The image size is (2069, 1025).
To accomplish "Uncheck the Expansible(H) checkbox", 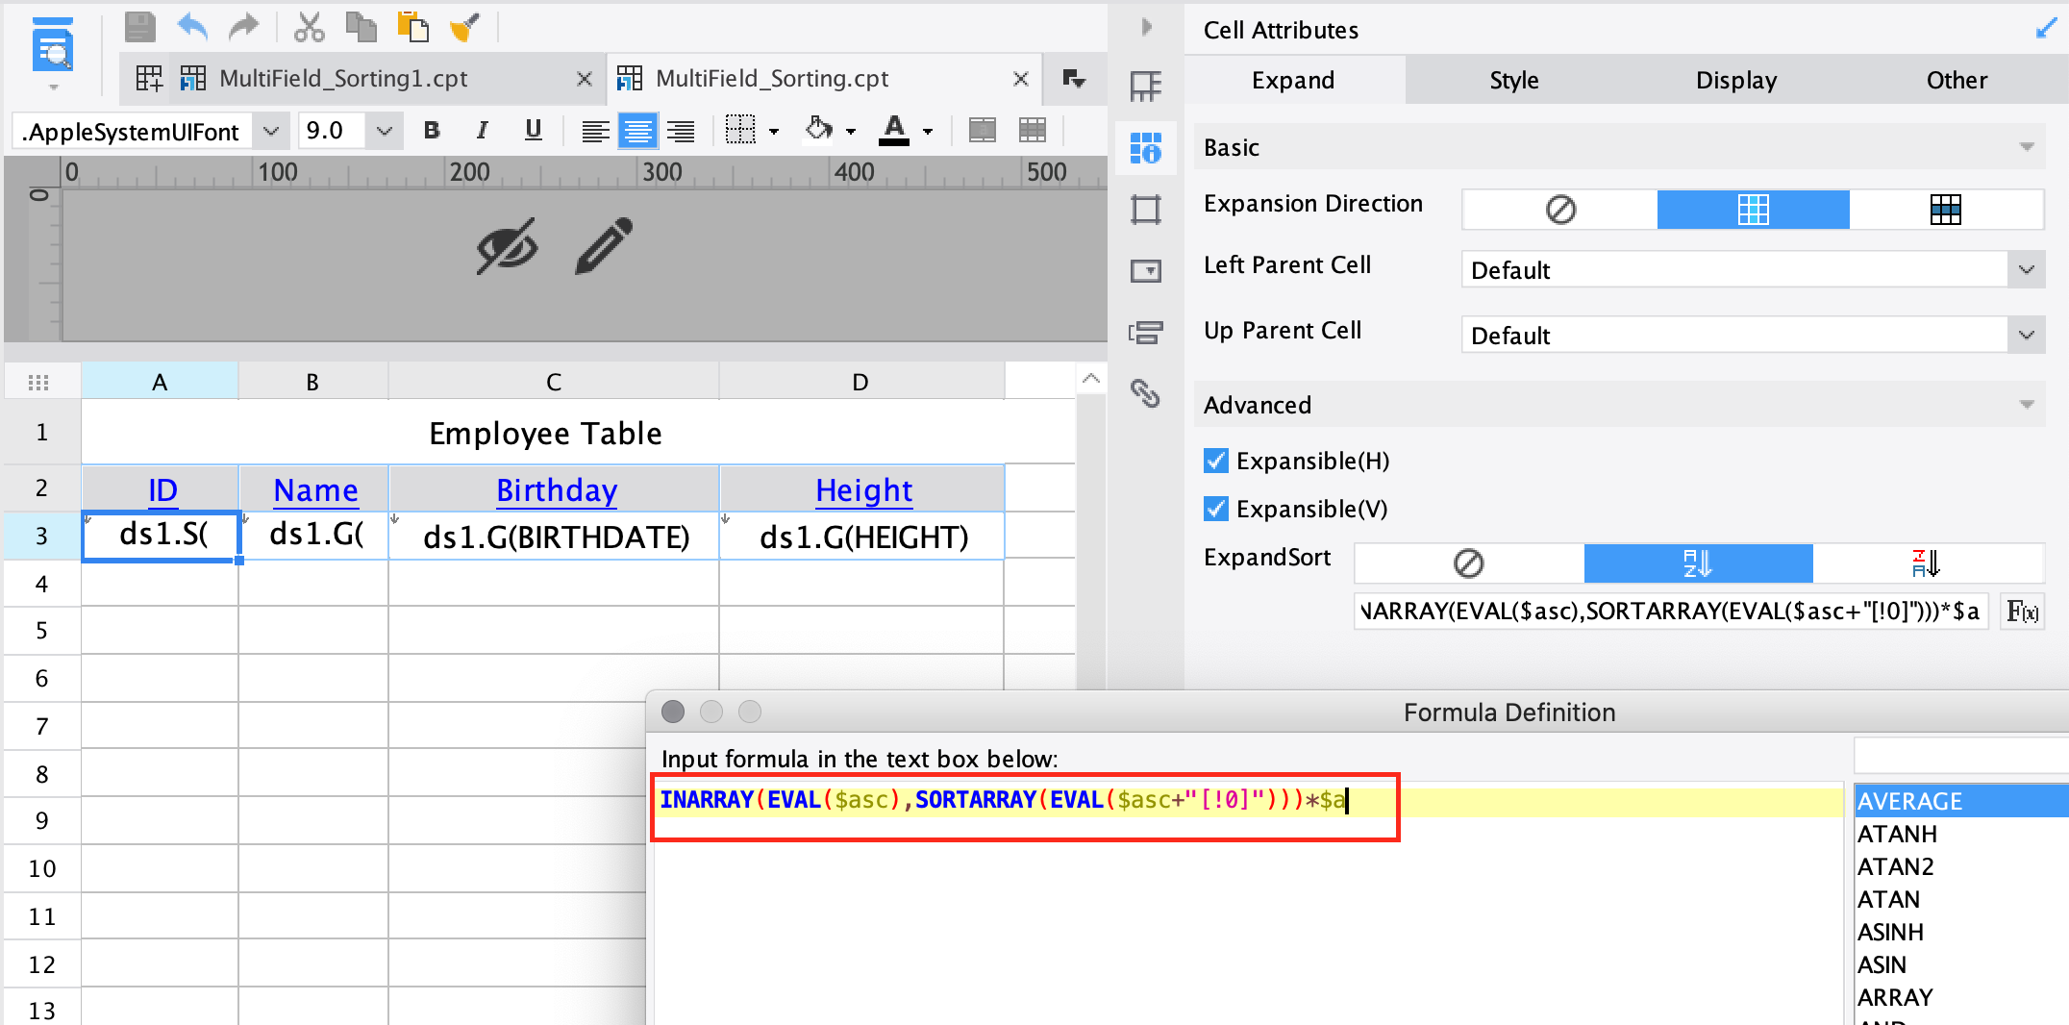I will [1215, 461].
